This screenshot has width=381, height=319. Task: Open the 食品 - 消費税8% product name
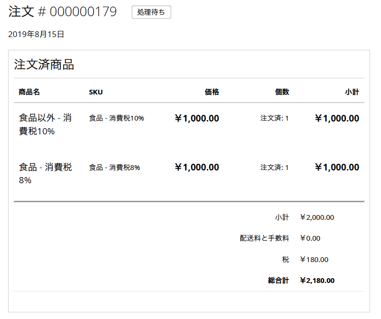coord(45,173)
